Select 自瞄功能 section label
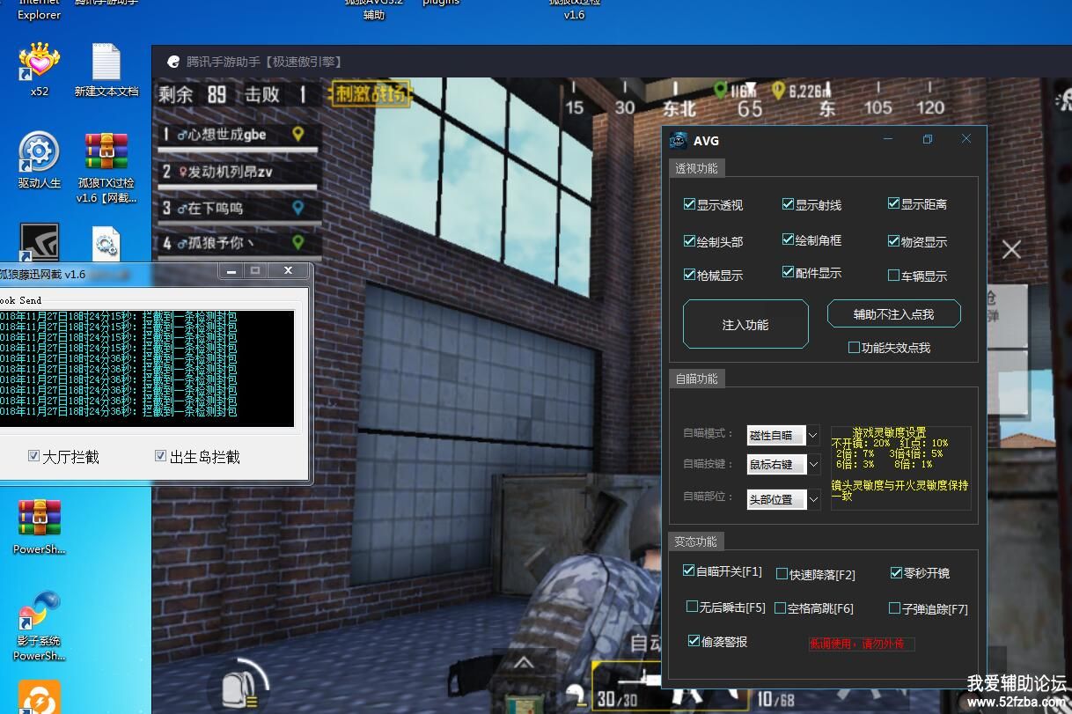Screen dimensions: 1072x714 (696, 379)
